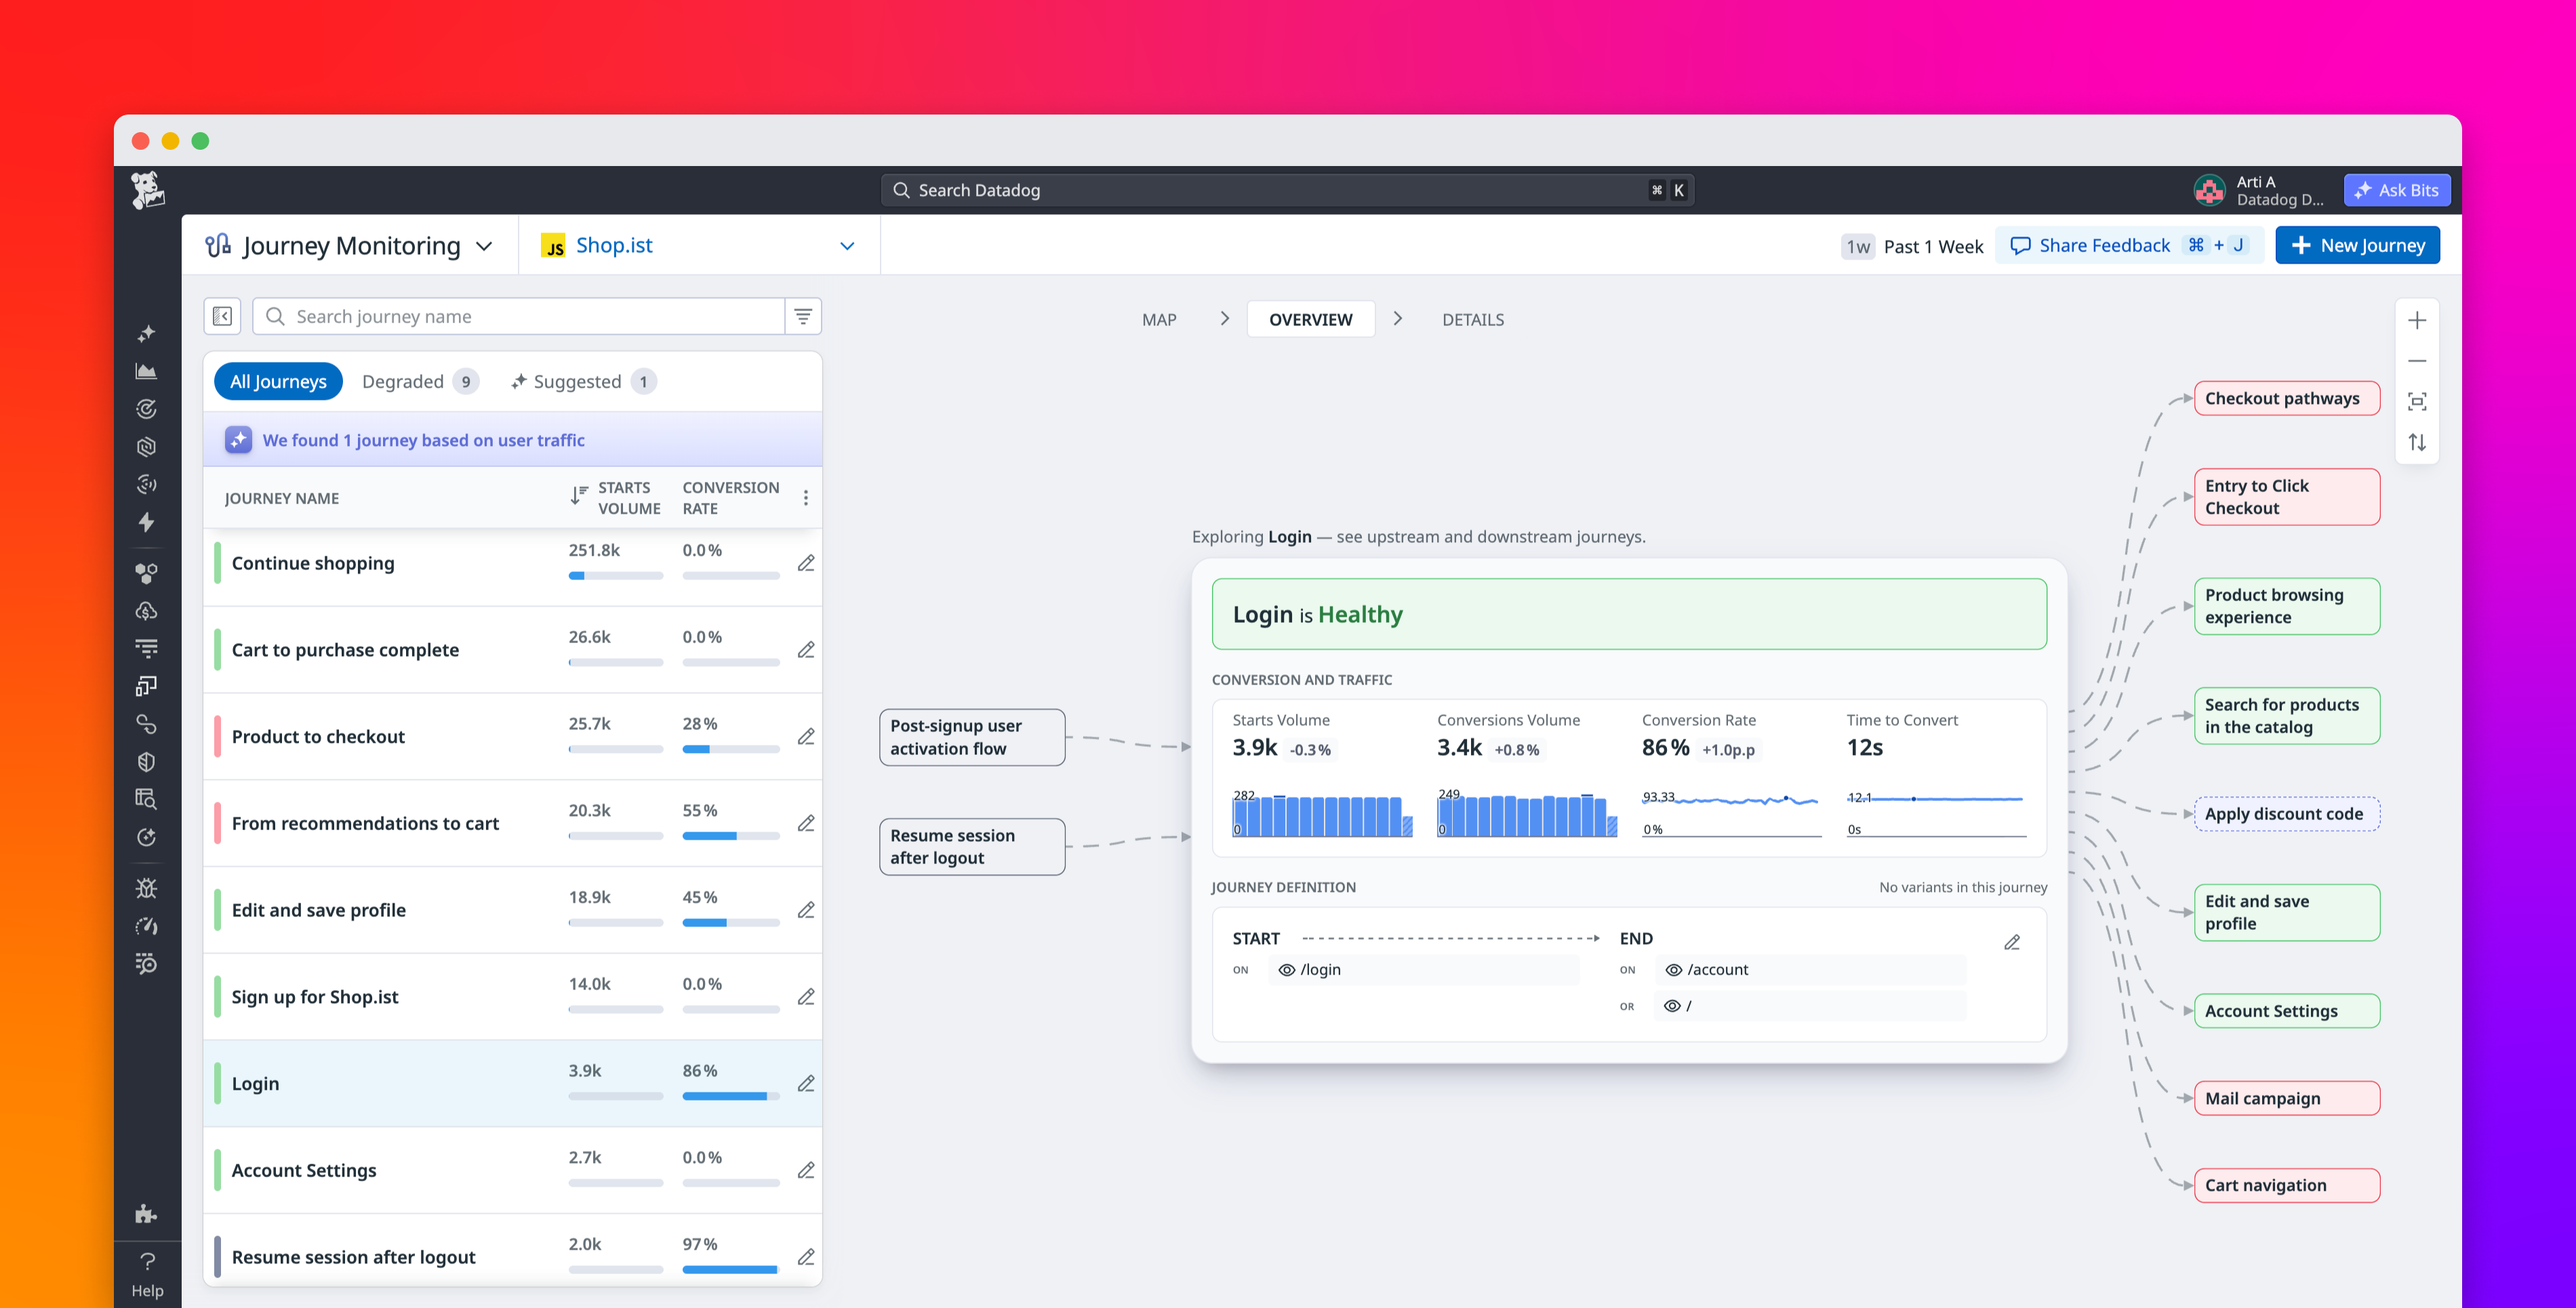Click the Share Feedback button
Image resolution: width=2576 pixels, height=1308 pixels.
pyautogui.click(x=2130, y=245)
